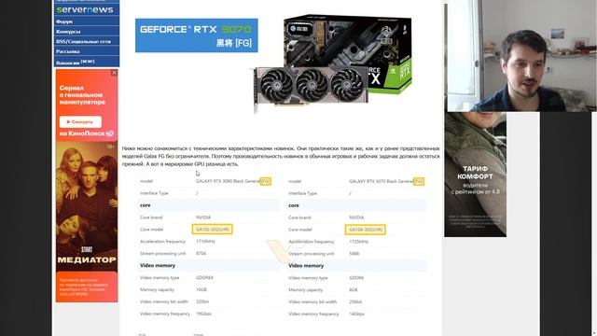Click the '1725MHz' acceleration frequency value
Viewport: 597px width, 336px height.
point(358,242)
